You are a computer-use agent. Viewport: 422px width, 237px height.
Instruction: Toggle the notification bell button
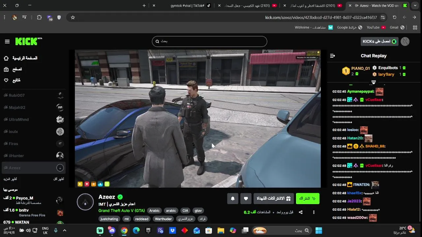[x=233, y=198]
